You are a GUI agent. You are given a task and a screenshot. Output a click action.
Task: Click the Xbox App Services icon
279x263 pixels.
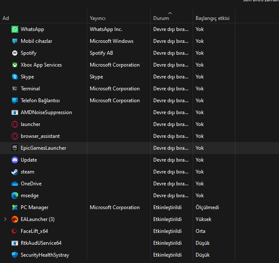pyautogui.click(x=15, y=65)
